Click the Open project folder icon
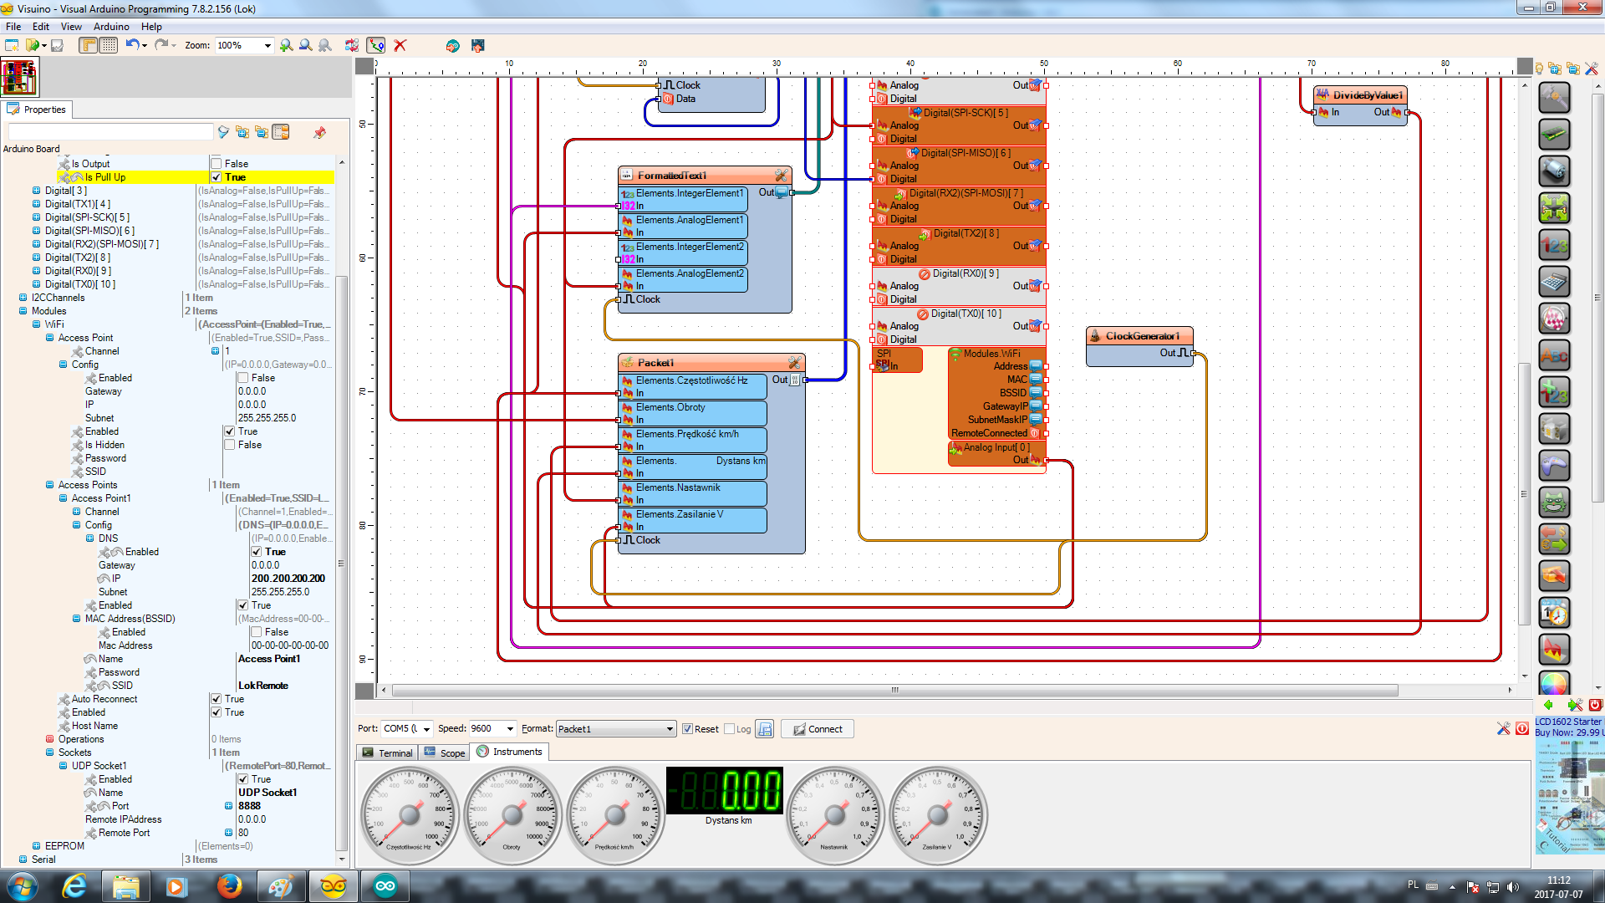The width and height of the screenshot is (1605, 903). tap(33, 45)
